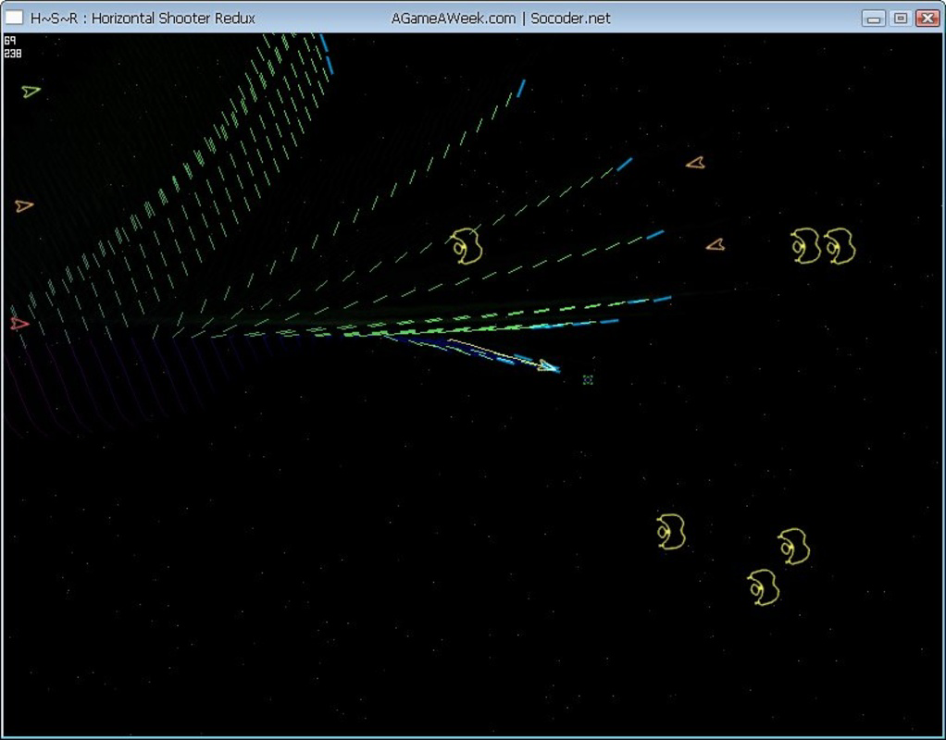This screenshot has width=946, height=740.
Task: Click the orange arrow ship beside the alien pair
Action: (x=716, y=245)
